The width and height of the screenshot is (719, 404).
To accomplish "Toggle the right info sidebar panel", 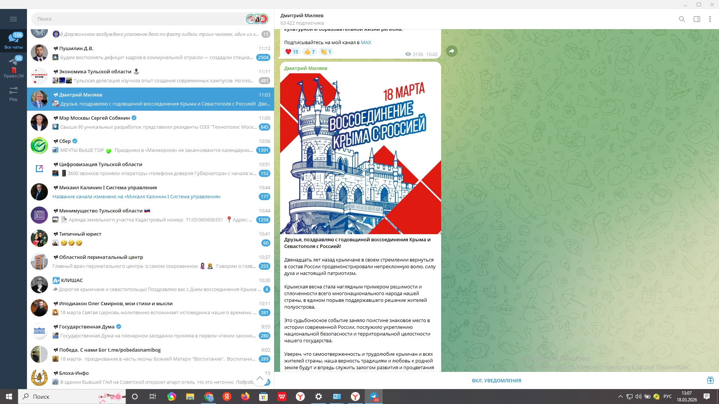I will tap(697, 19).
